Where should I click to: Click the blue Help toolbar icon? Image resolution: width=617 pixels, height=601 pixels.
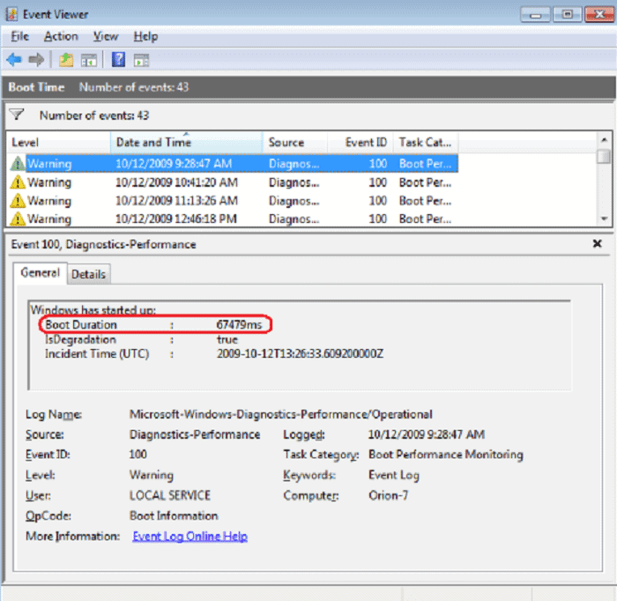[x=118, y=60]
